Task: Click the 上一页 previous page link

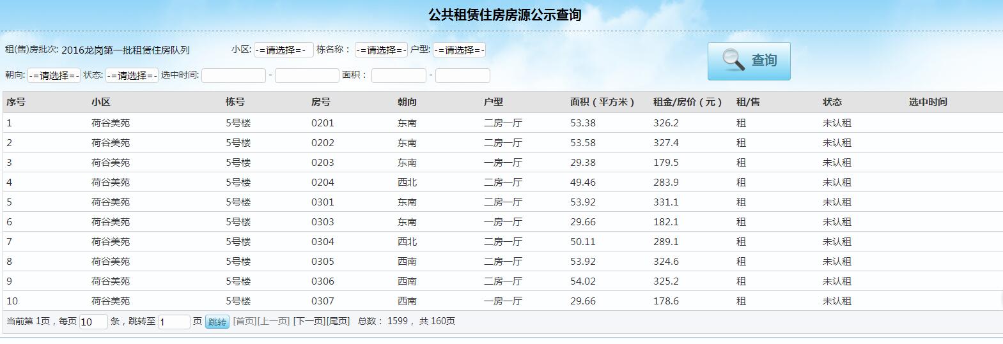Action: point(274,321)
